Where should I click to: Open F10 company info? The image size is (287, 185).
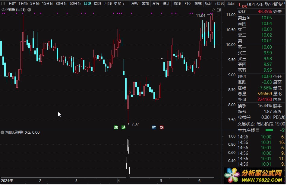click(188, 4)
